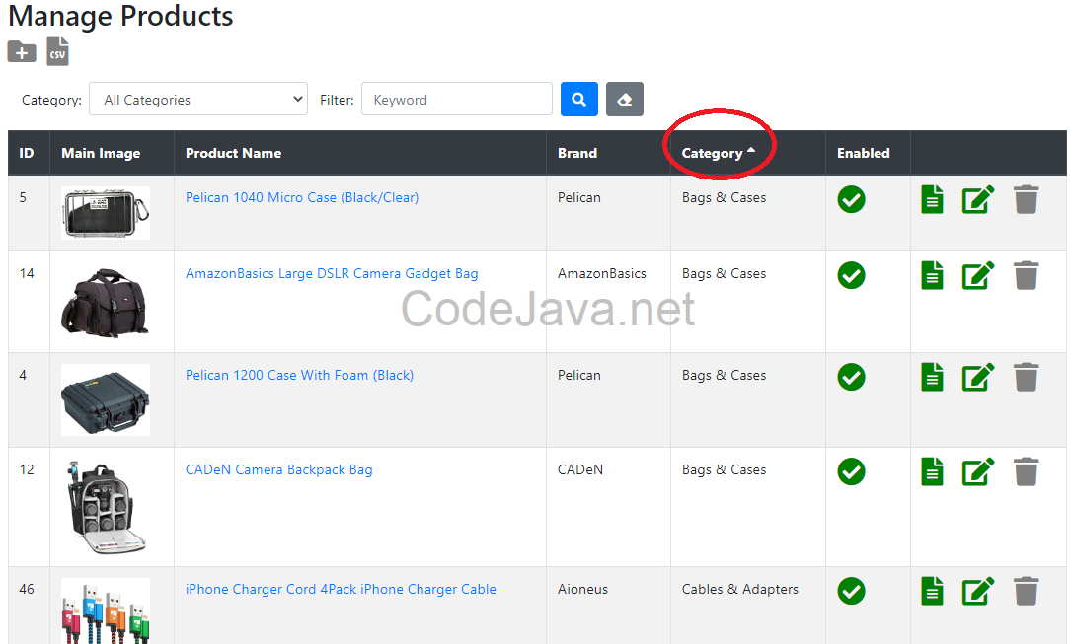Open AmazonBasics Large DSLR Camera Gadget Bag link
The height and width of the screenshot is (644, 1070).
coord(332,273)
